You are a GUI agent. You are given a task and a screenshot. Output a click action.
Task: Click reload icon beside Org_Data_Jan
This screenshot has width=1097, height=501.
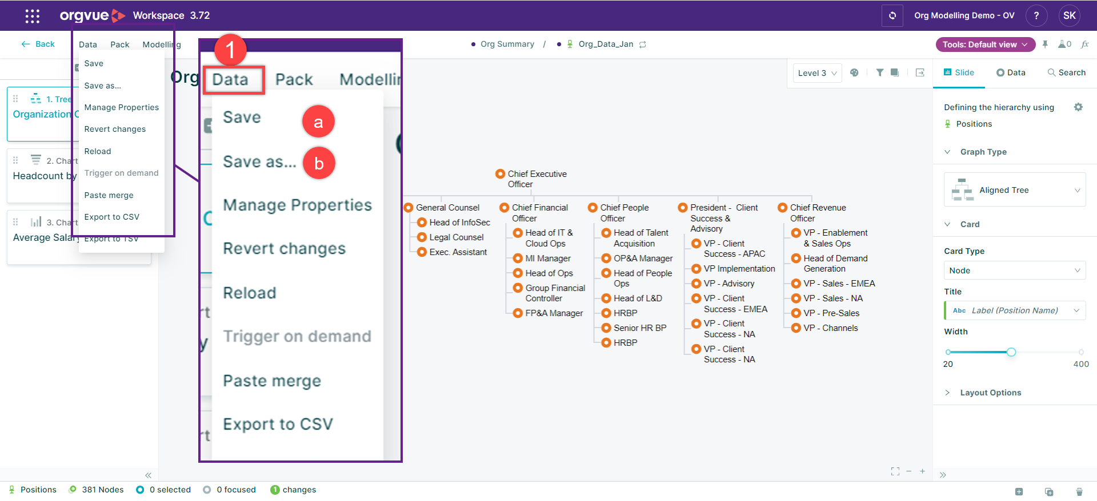point(643,45)
